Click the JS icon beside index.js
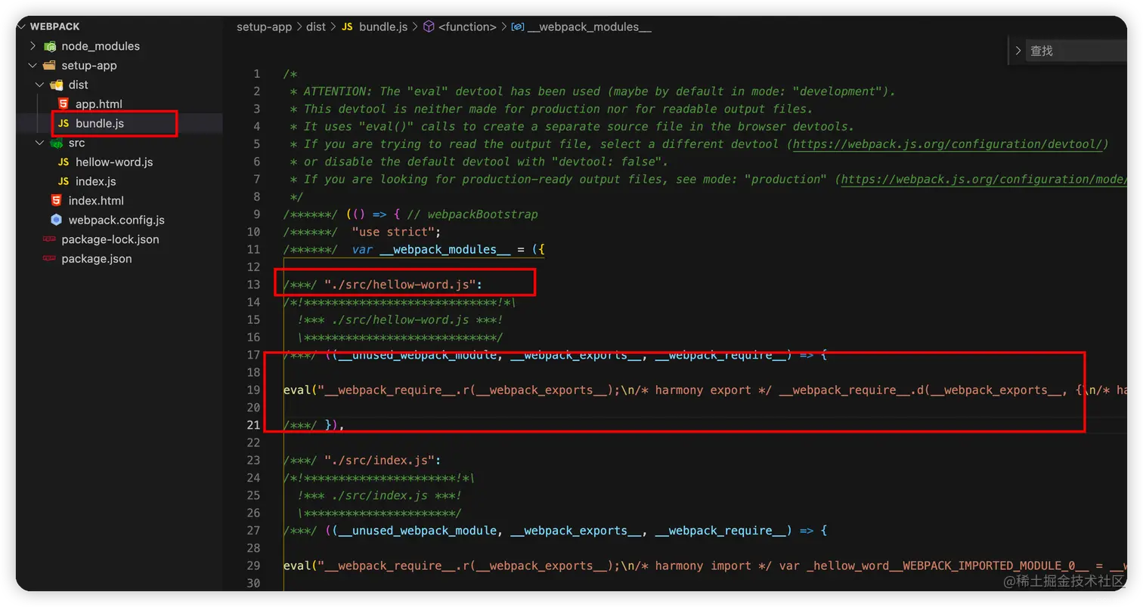This screenshot has height=607, width=1143. pyautogui.click(x=63, y=181)
